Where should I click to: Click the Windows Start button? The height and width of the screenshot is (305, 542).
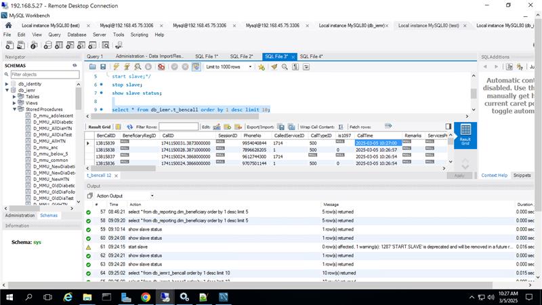(9, 297)
